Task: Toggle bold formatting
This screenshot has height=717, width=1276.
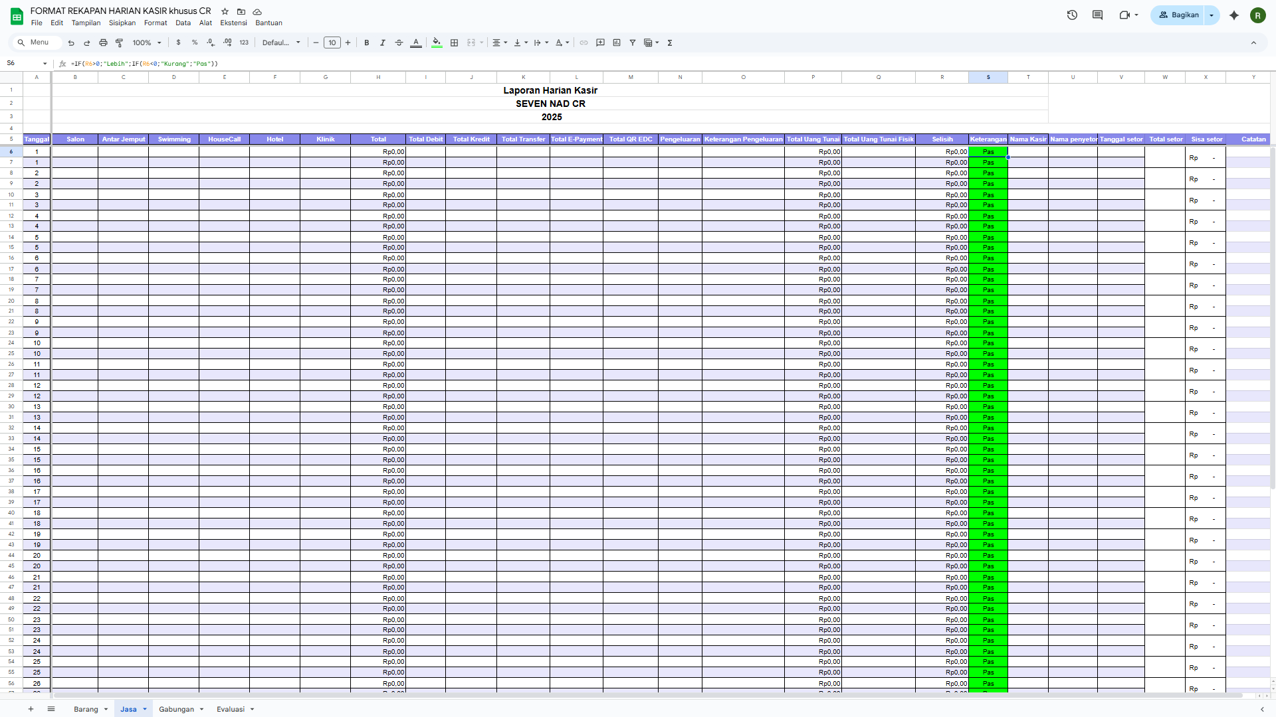Action: tap(367, 42)
